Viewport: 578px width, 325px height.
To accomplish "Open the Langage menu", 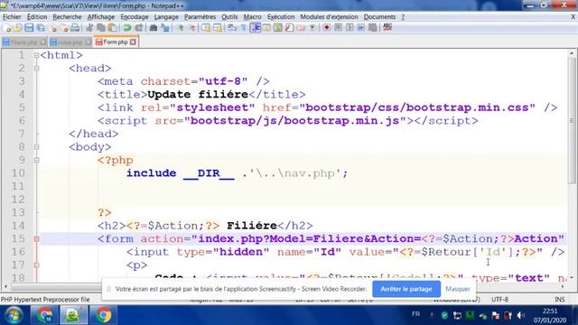I will (166, 17).
